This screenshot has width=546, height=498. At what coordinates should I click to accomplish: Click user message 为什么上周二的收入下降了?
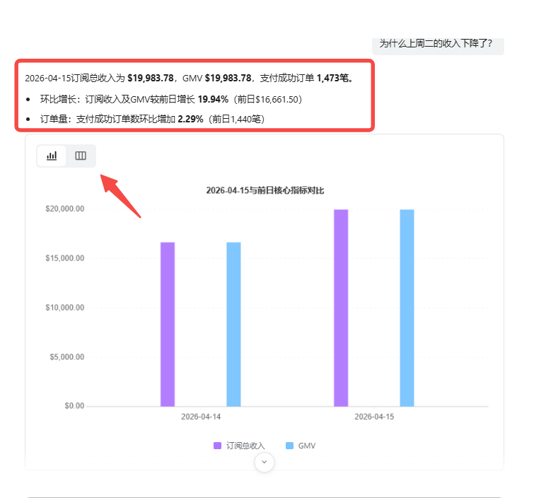point(436,43)
